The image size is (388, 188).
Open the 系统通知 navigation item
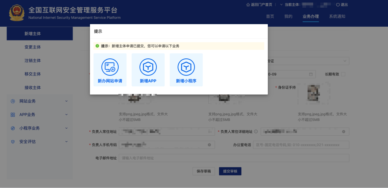tap(337, 16)
